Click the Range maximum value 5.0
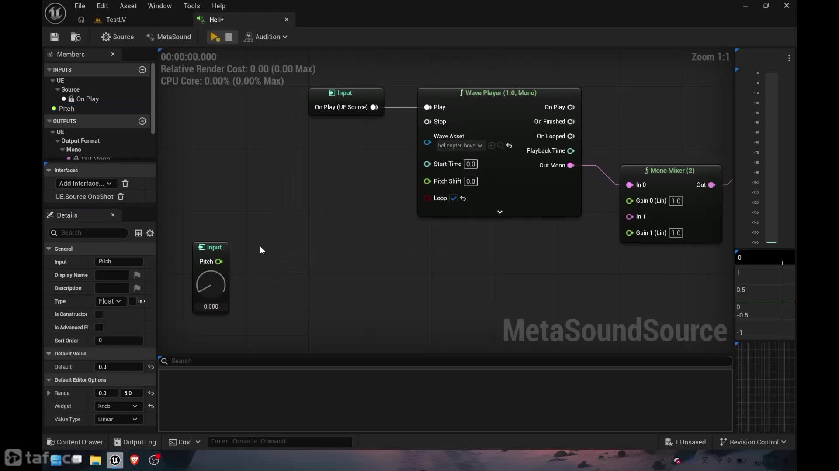839x471 pixels. (x=131, y=393)
